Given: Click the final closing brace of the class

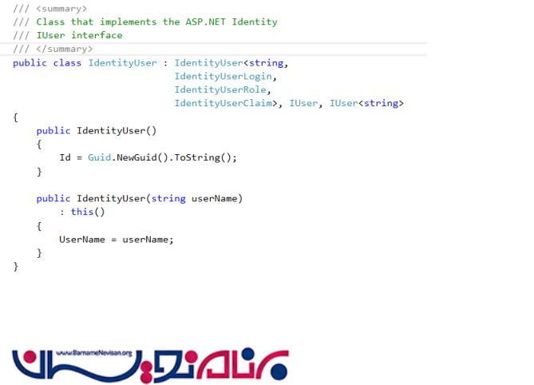Looking at the screenshot, I should [16, 266].
